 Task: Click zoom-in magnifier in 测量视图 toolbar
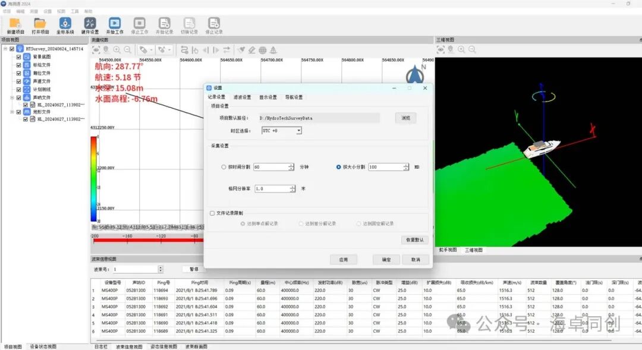pyautogui.click(x=117, y=50)
